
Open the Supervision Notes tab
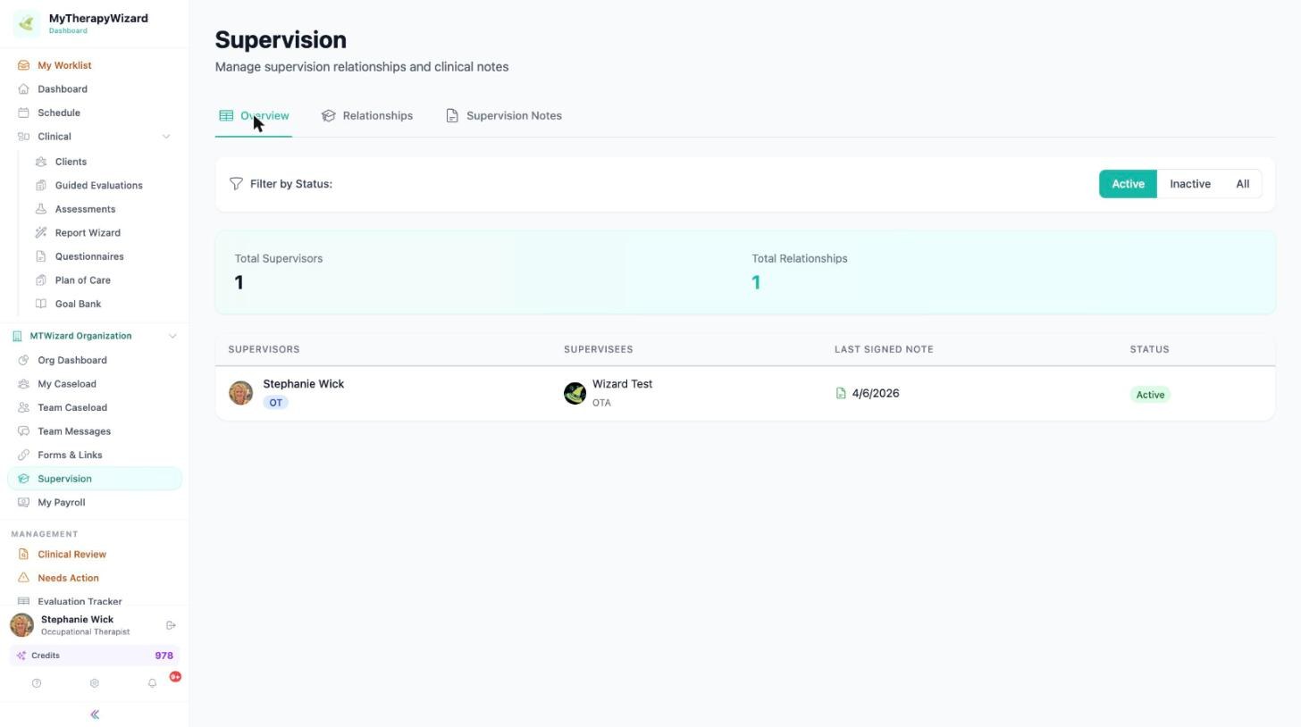(504, 116)
